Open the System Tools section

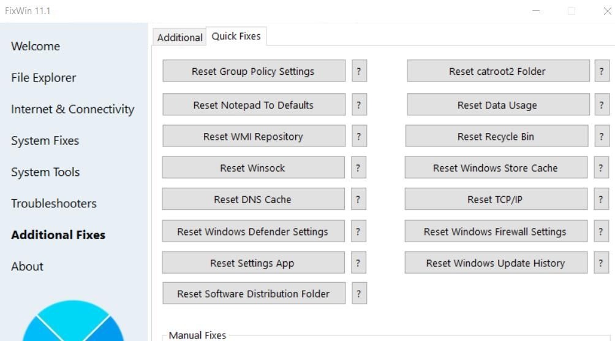click(45, 172)
